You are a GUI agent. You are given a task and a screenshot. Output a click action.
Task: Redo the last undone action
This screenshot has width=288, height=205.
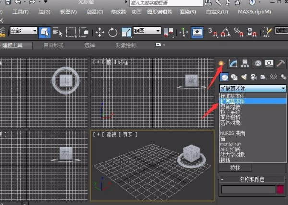coord(32,2)
